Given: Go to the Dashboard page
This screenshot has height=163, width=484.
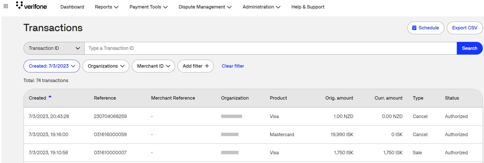Looking at the screenshot, I should [72, 7].
